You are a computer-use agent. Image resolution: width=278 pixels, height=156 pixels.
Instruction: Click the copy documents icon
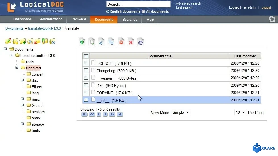coord(111,42)
